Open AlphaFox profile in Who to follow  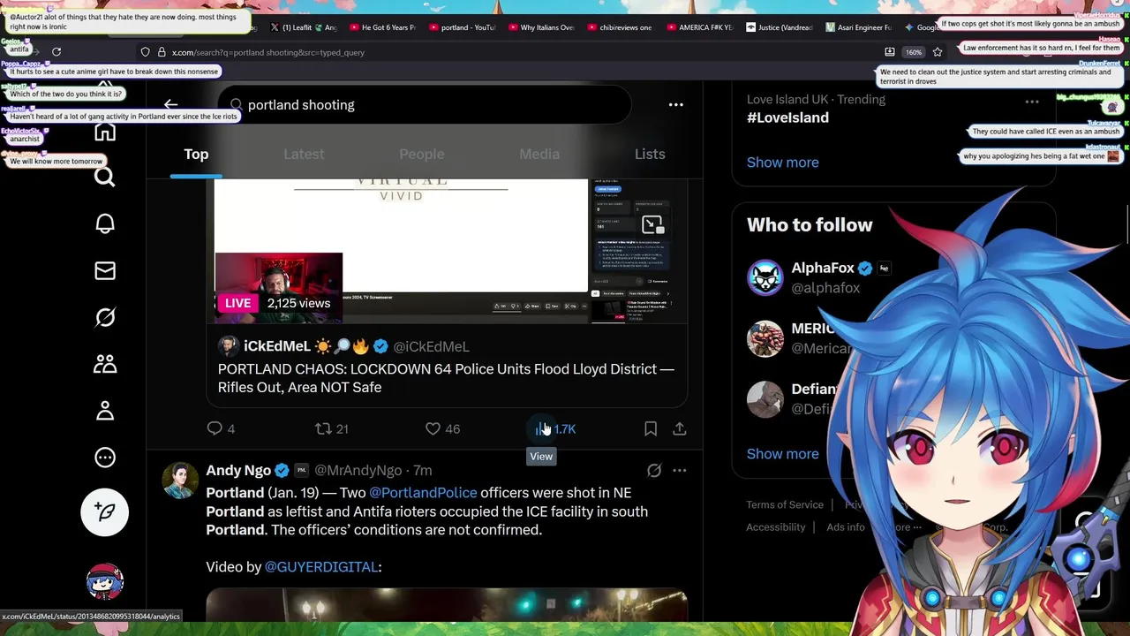[823, 268]
